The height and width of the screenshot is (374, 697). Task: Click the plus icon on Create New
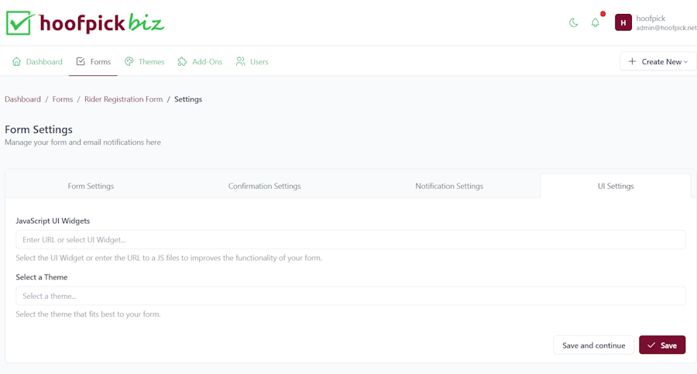point(632,61)
